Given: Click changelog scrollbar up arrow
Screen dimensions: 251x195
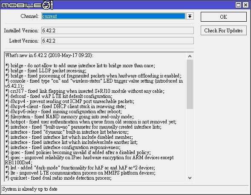Looking at the screenshot, I should point(190,56).
